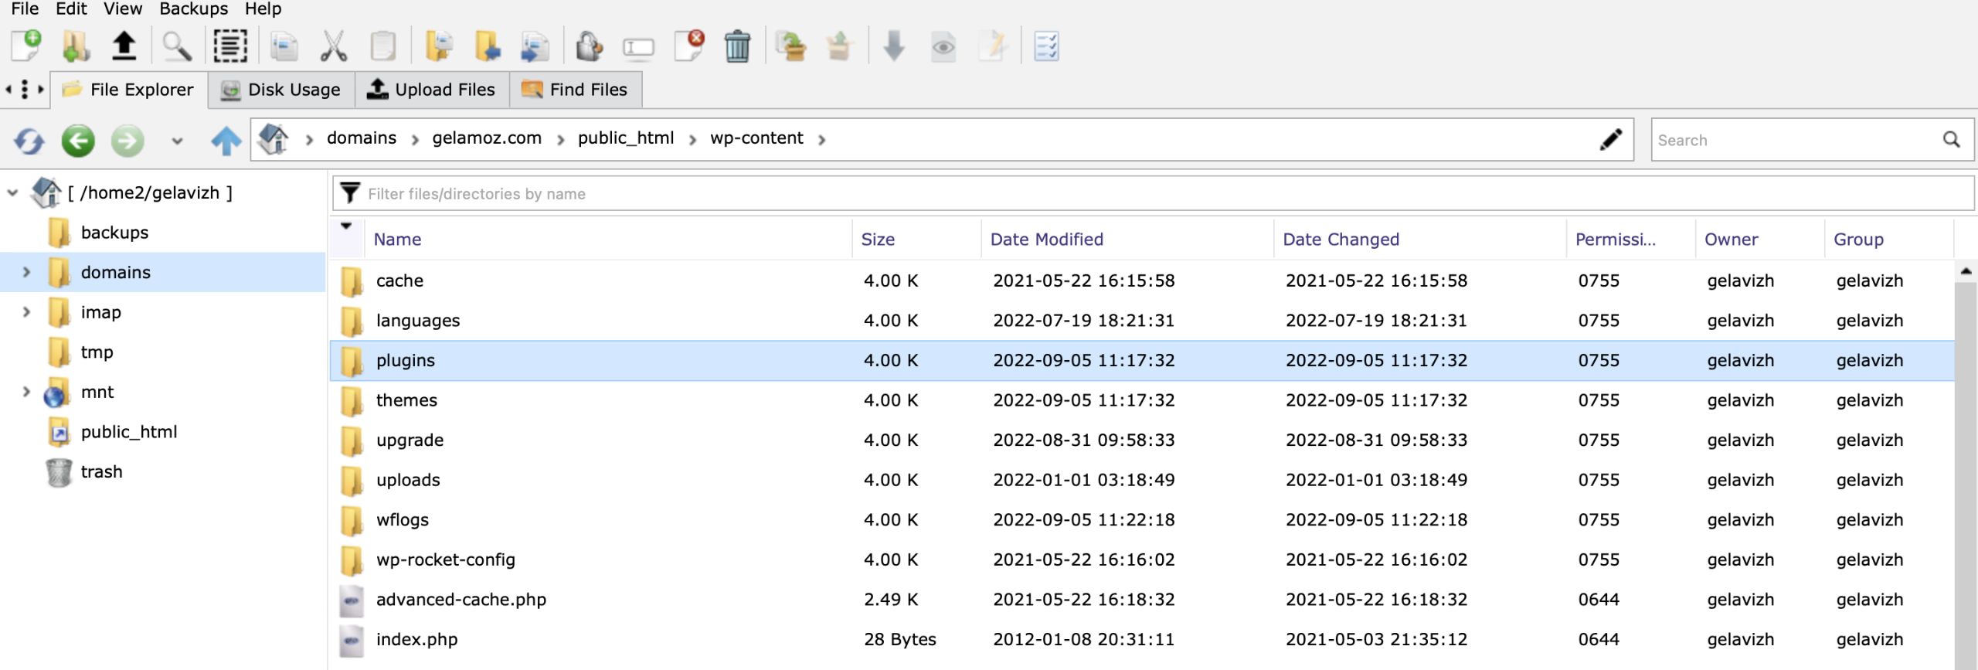The width and height of the screenshot is (1978, 670).
Task: Click chevron after domains in breadcrumb
Action: click(415, 140)
